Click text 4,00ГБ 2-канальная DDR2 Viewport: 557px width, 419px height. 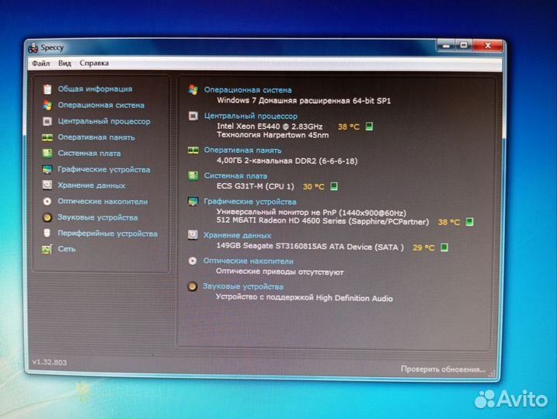266,161
